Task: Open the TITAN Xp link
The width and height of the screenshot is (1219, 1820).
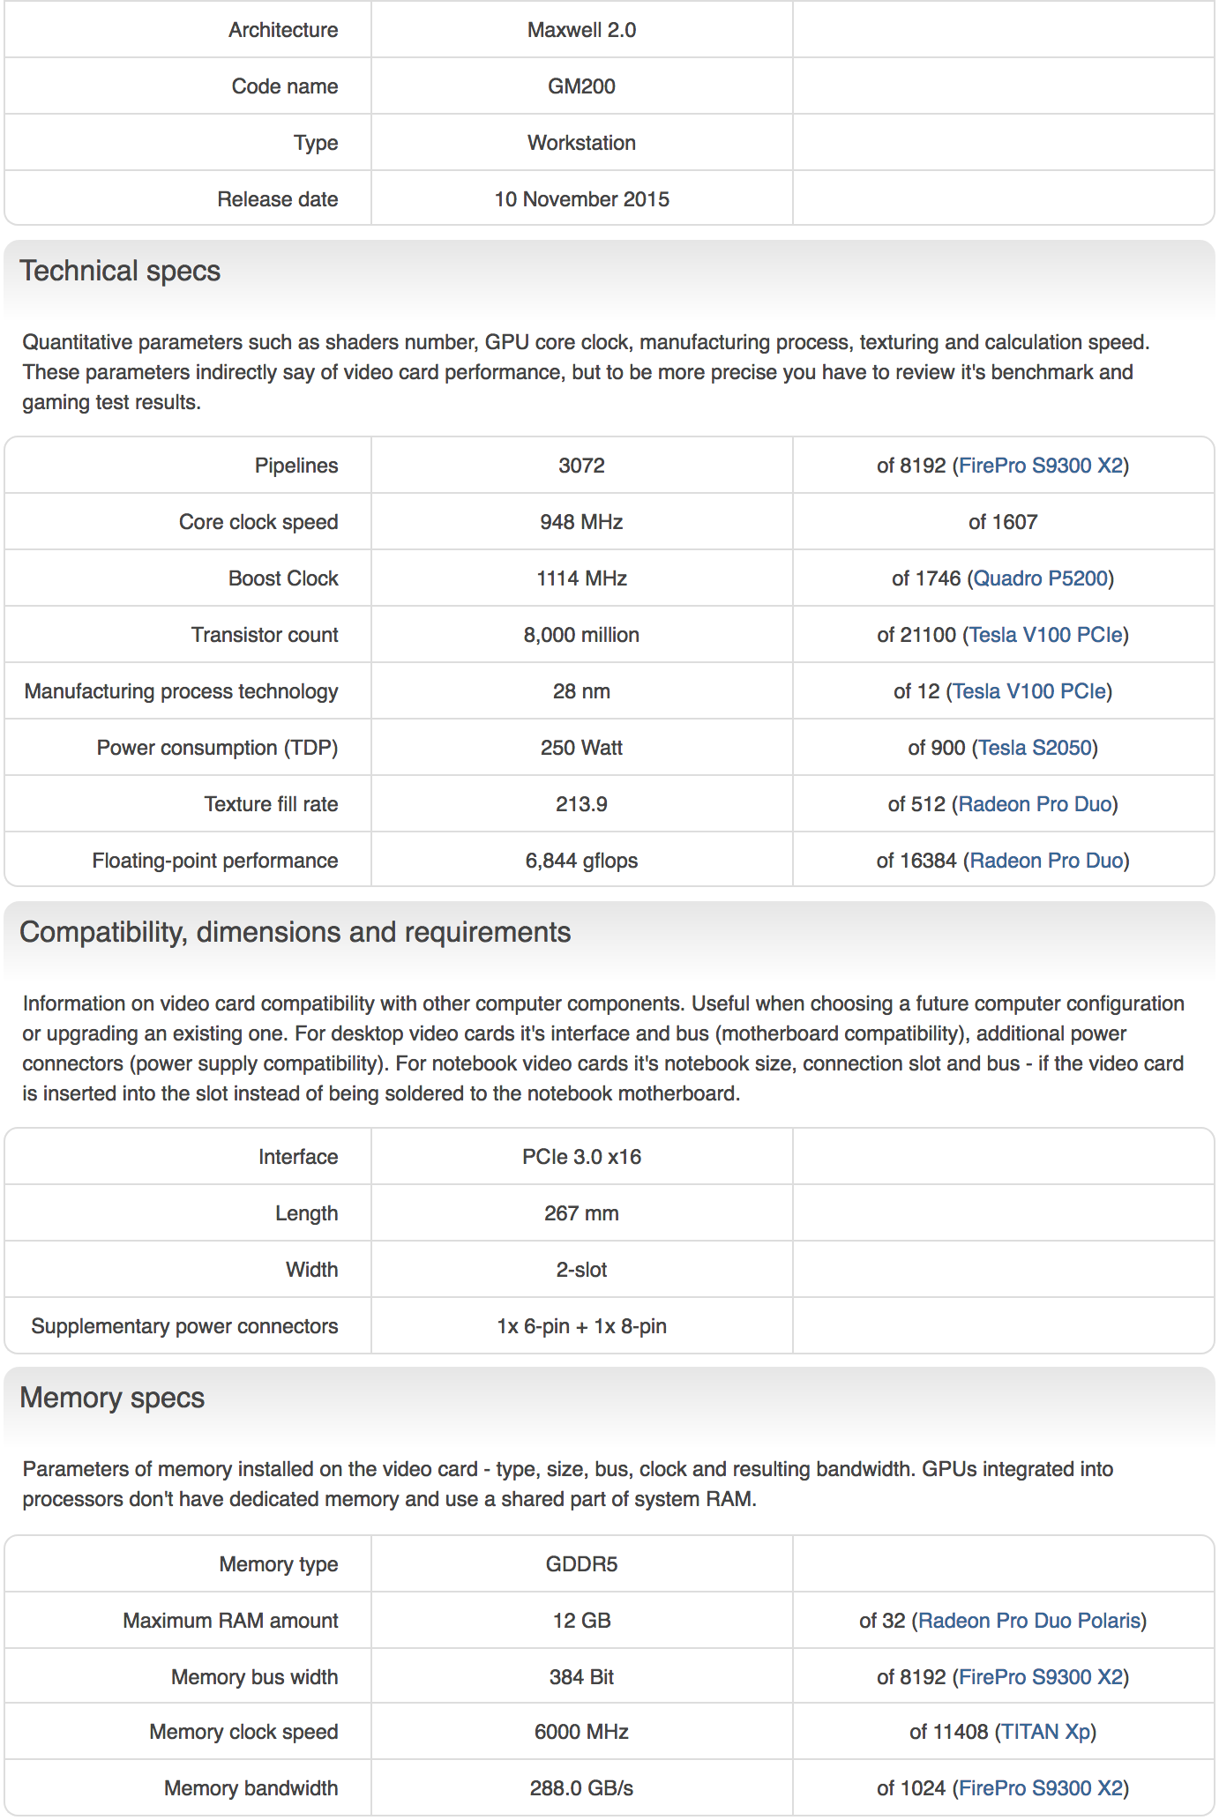Action: pyautogui.click(x=1046, y=1732)
